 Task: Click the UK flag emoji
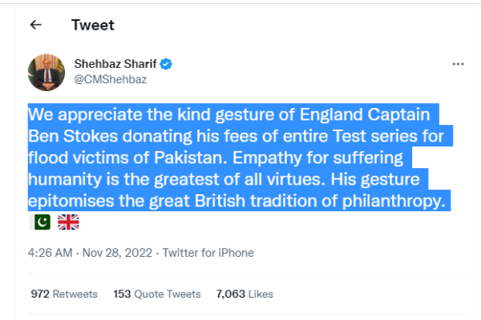click(x=69, y=222)
